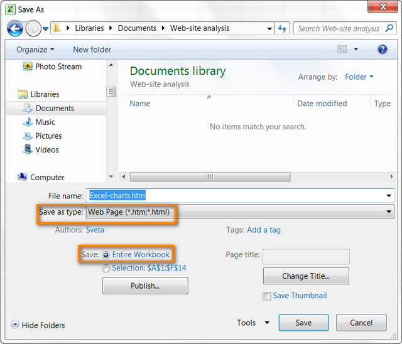
Task: Enable the Save Thumbnail checkbox
Action: (267, 296)
